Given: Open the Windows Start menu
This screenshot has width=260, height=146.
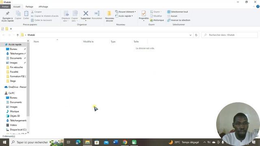Looking at the screenshot, I should click(4, 142).
